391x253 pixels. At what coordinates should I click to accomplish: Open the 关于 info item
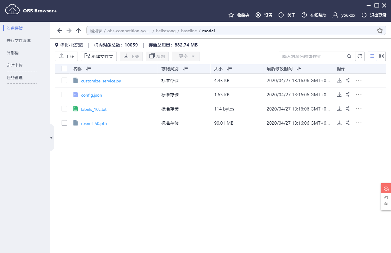pos(287,15)
